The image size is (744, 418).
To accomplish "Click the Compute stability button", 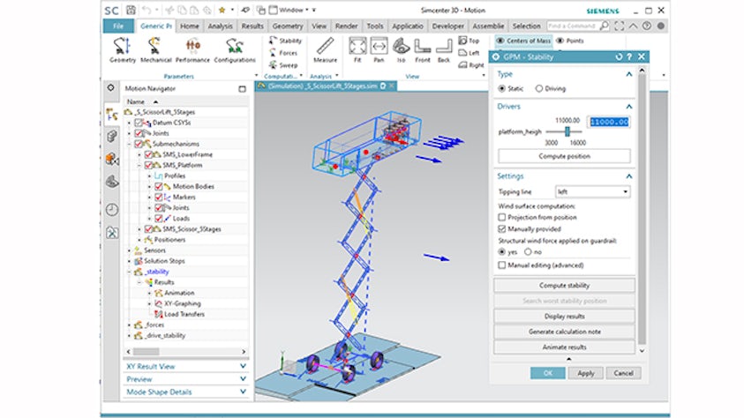I will pos(564,286).
